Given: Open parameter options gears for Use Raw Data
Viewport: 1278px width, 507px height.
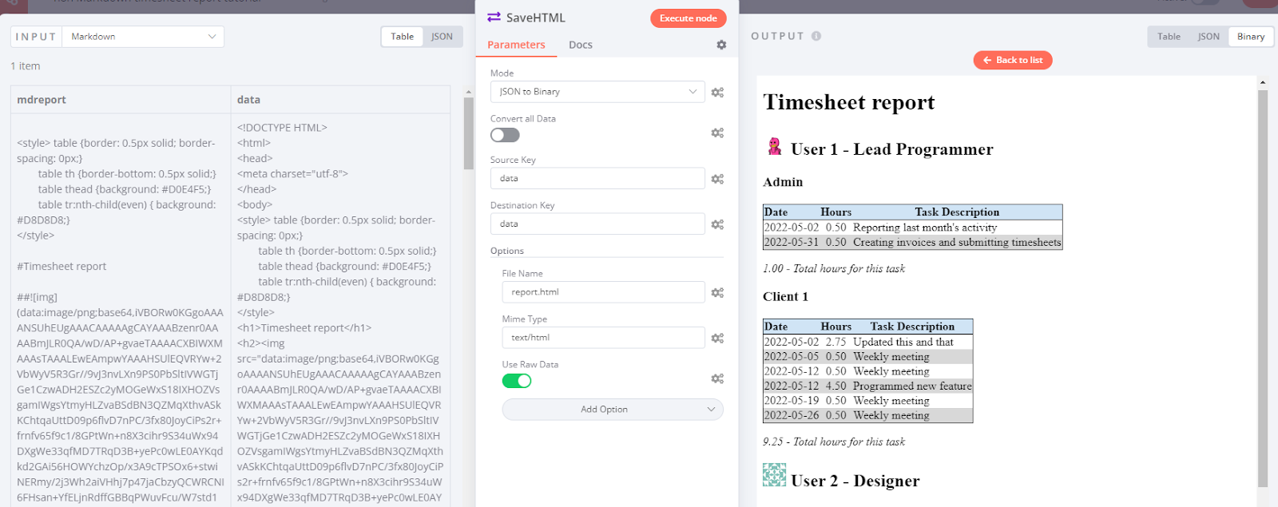Looking at the screenshot, I should point(717,378).
